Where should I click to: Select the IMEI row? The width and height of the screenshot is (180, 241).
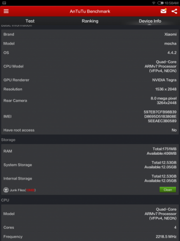pyautogui.click(x=90, y=116)
